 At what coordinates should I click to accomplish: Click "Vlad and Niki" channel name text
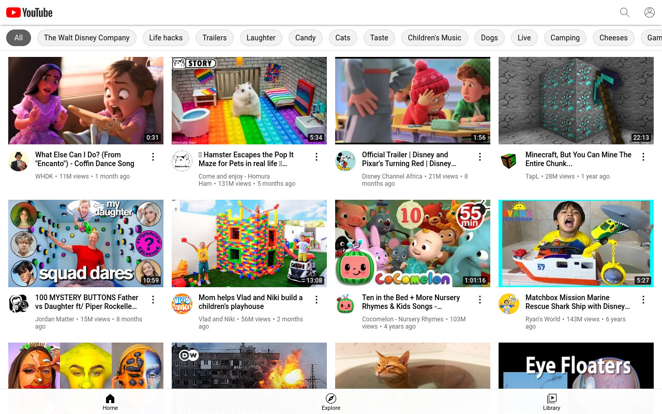click(x=217, y=319)
